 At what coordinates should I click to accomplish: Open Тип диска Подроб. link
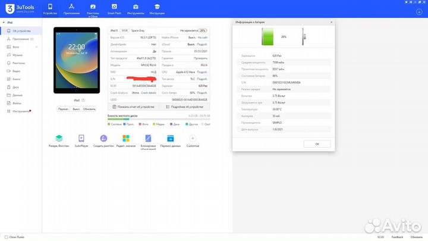(202, 79)
